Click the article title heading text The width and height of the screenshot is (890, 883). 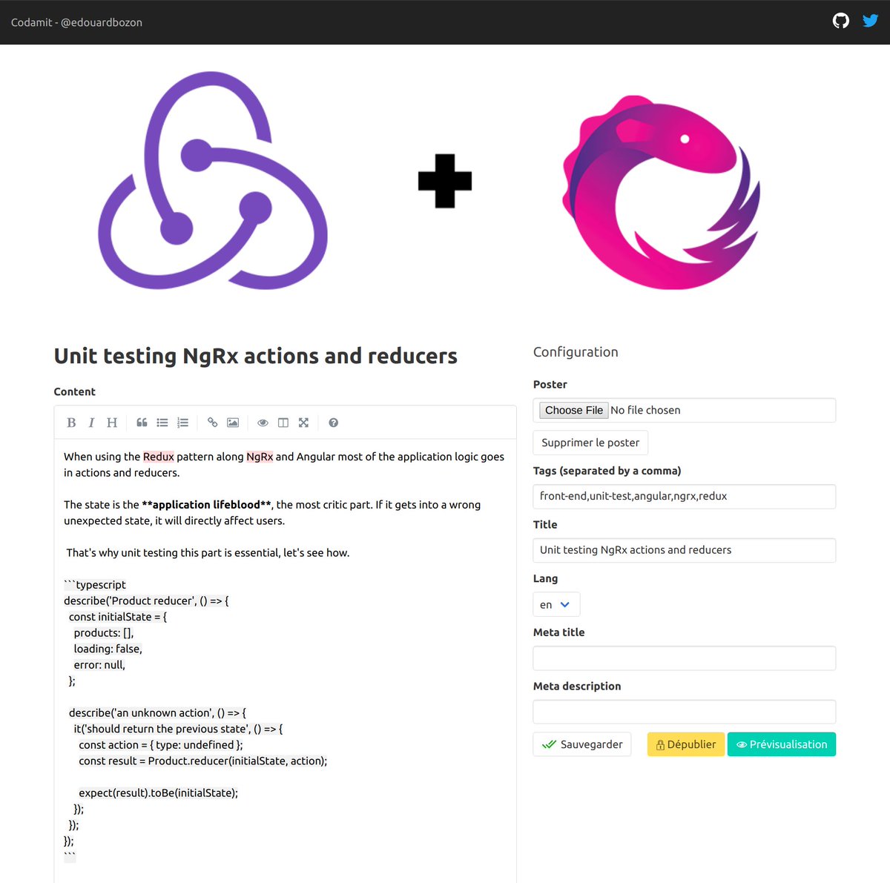coord(256,356)
